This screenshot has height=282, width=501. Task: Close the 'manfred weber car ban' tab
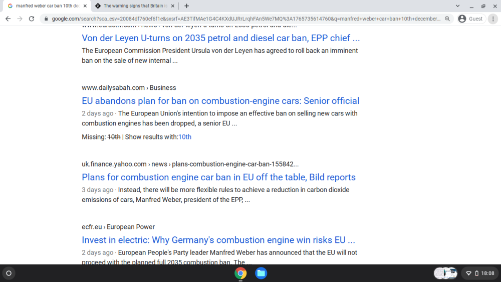point(85,6)
